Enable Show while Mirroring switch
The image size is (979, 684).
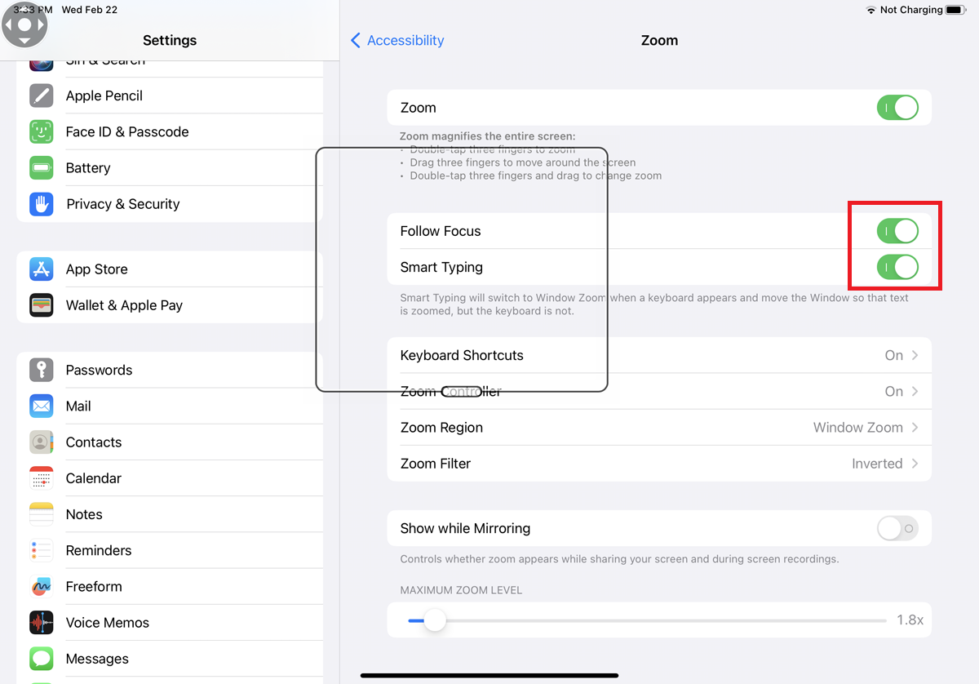tap(897, 528)
